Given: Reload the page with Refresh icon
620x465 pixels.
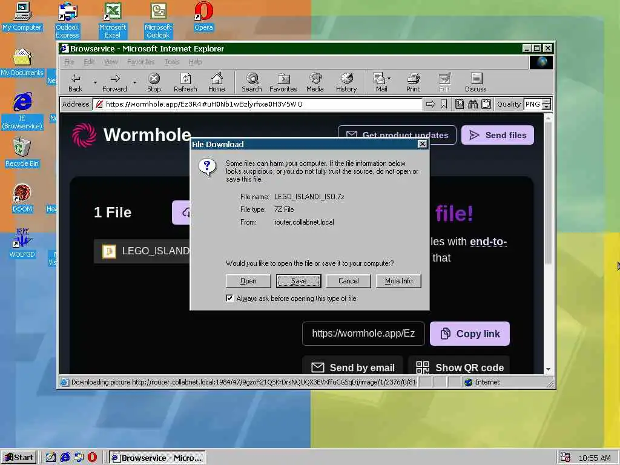Looking at the screenshot, I should click(x=185, y=82).
